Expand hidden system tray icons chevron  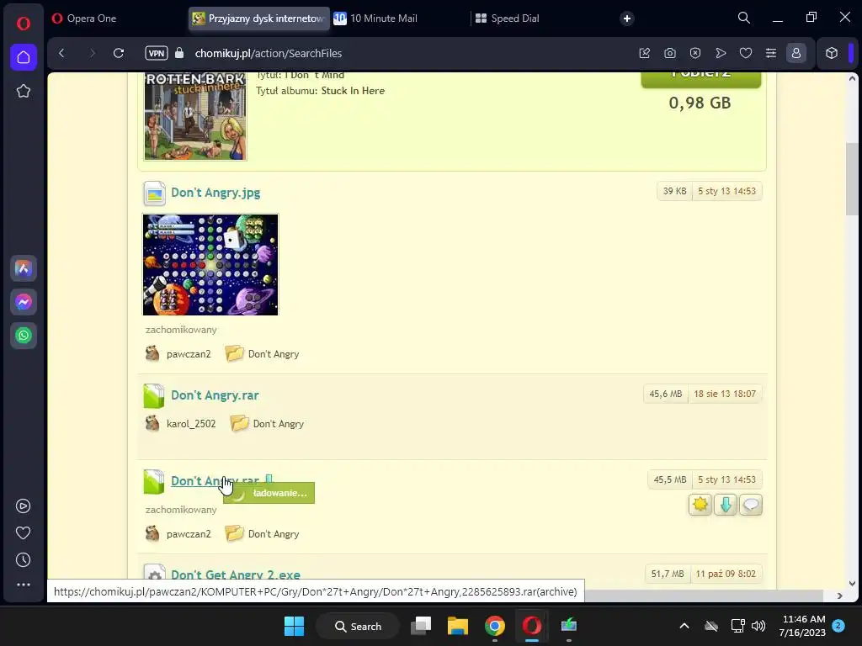tap(684, 626)
